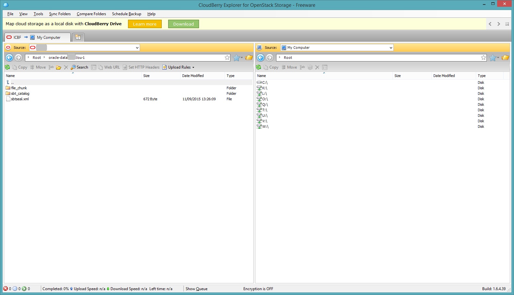514x295 pixels.
Task: Click the red error count icon
Action: pyautogui.click(x=6, y=289)
